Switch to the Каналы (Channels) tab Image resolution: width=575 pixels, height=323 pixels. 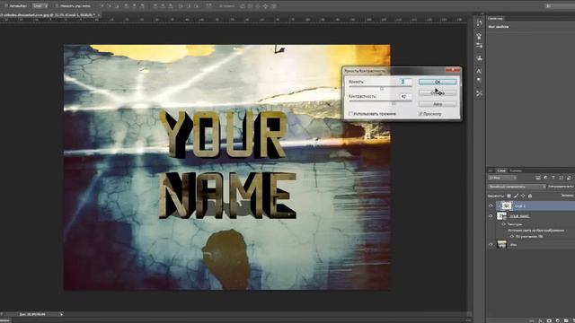516,170
